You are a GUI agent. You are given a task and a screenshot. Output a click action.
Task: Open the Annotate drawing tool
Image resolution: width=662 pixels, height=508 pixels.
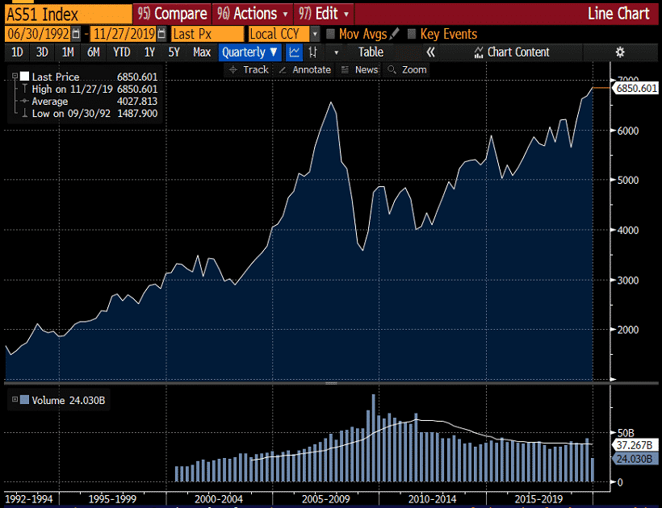306,69
